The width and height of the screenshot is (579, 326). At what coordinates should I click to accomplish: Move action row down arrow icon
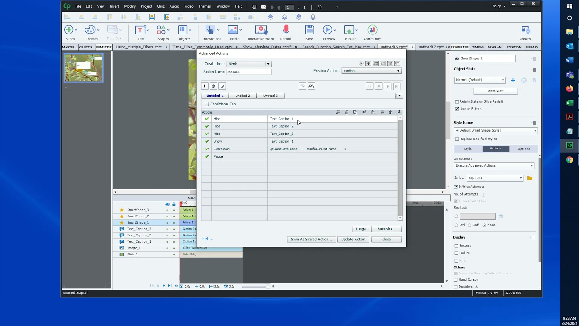coord(399,112)
